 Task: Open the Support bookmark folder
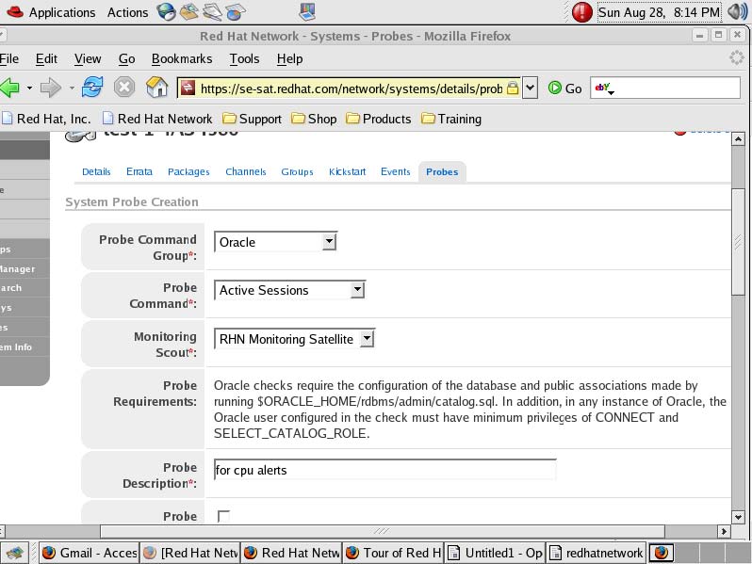point(253,119)
